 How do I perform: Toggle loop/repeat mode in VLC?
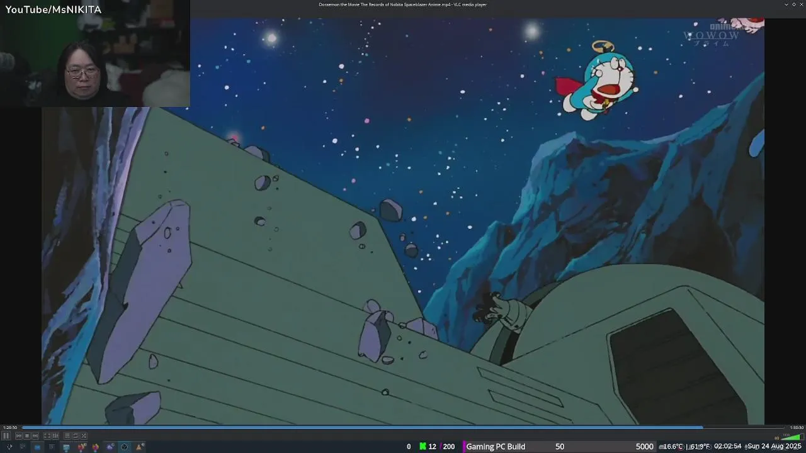pos(76,436)
